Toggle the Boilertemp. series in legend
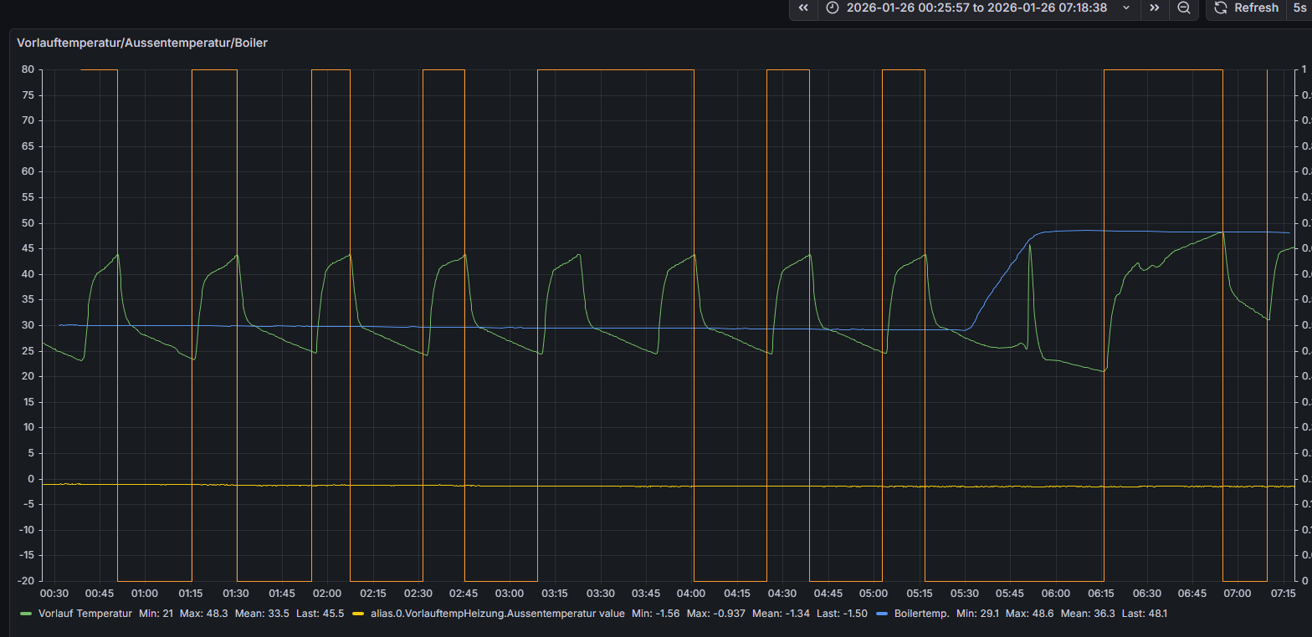Image resolution: width=1312 pixels, height=637 pixels. [x=921, y=613]
